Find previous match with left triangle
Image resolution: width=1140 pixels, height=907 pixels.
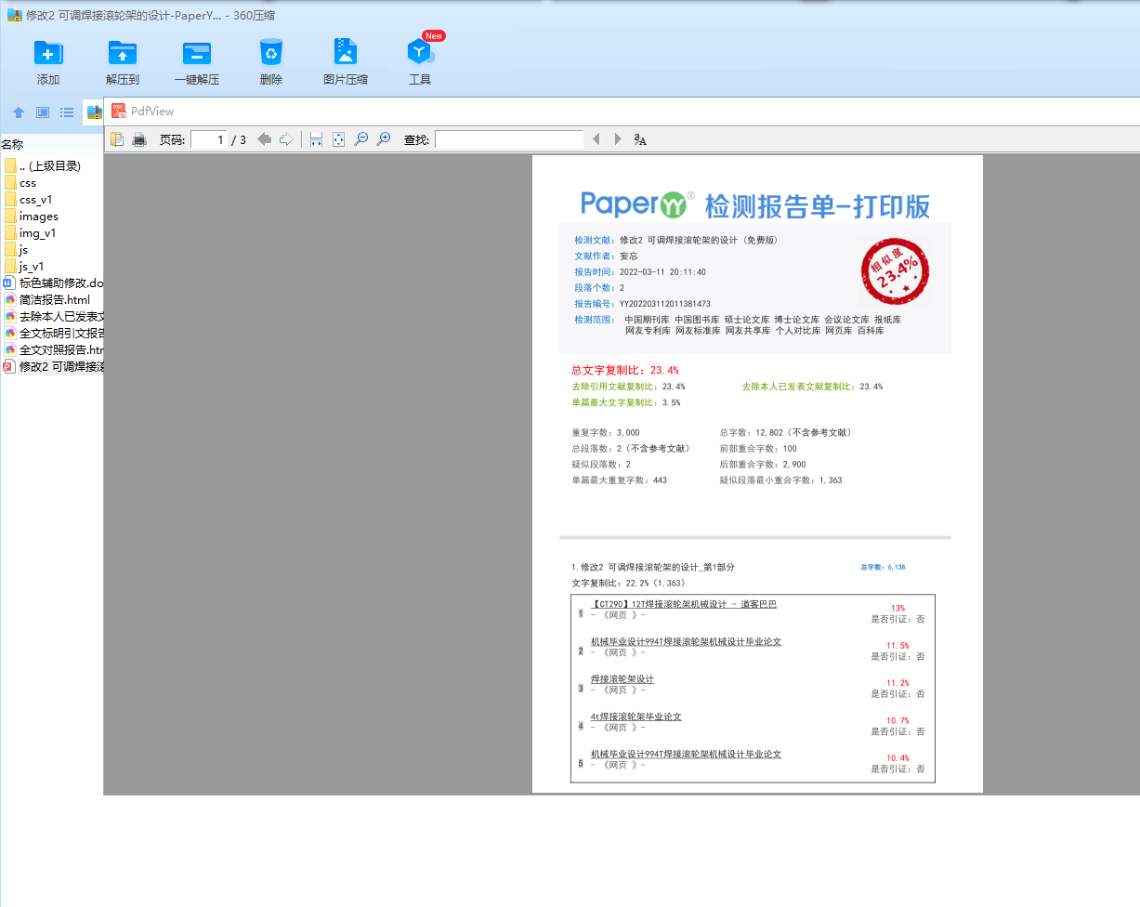click(596, 139)
